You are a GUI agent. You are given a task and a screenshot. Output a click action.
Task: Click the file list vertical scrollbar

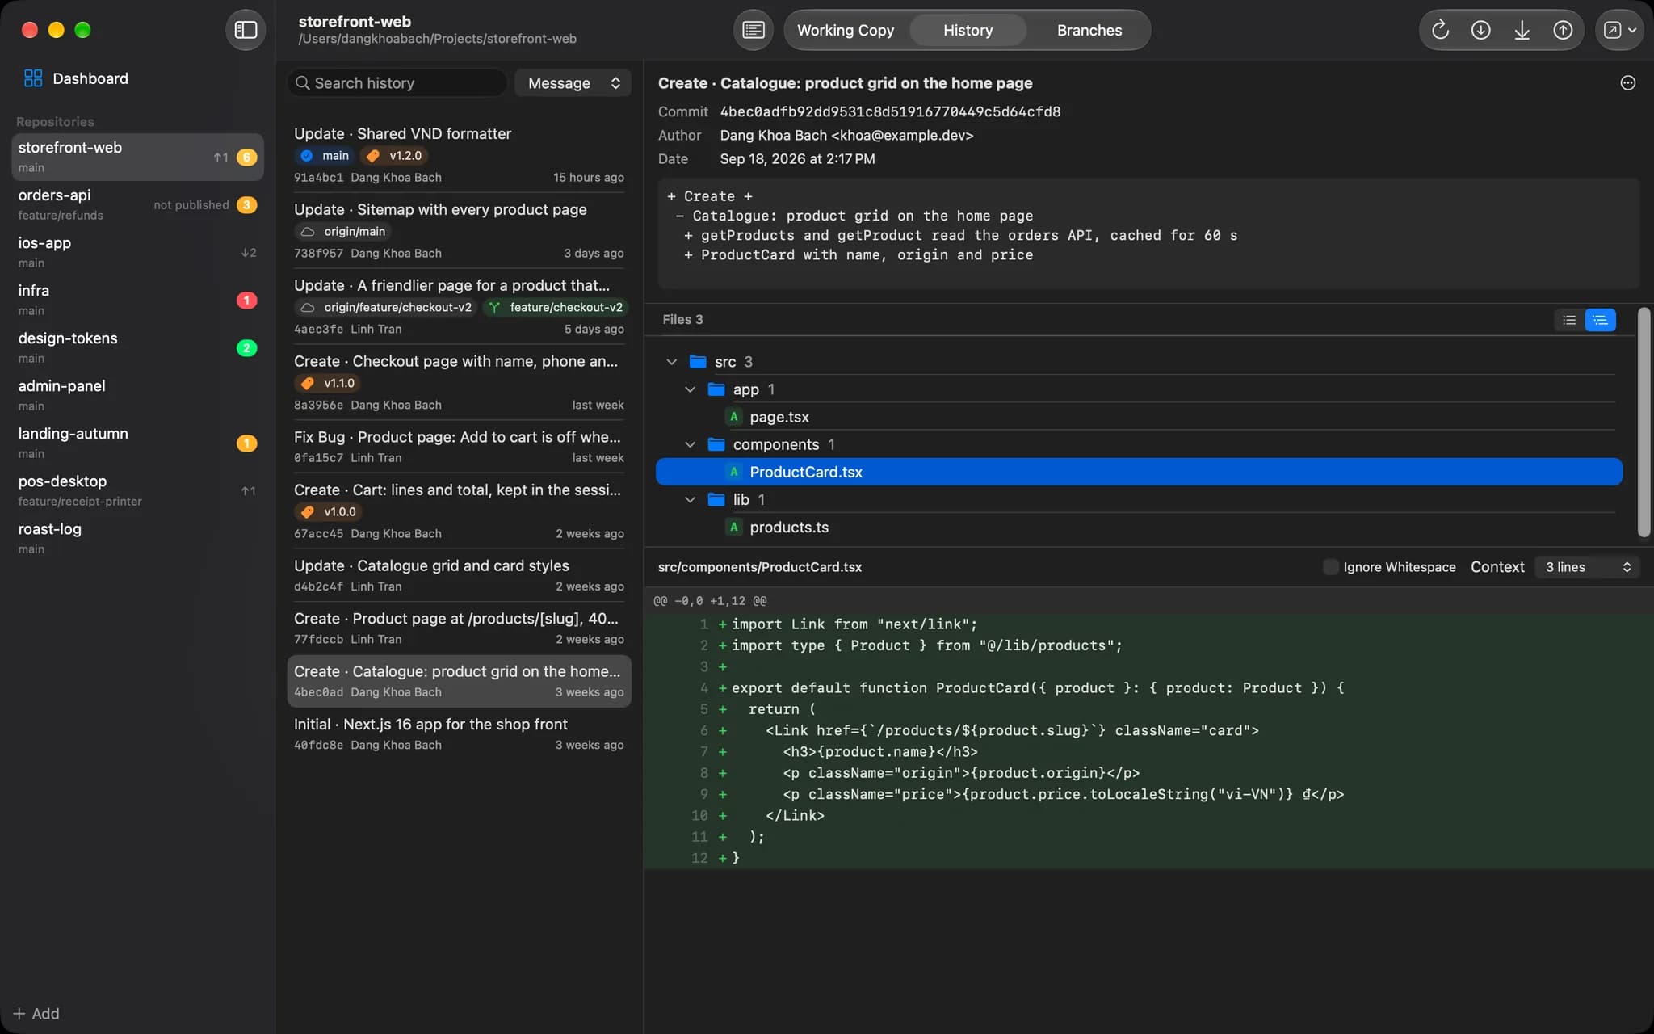pos(1644,422)
